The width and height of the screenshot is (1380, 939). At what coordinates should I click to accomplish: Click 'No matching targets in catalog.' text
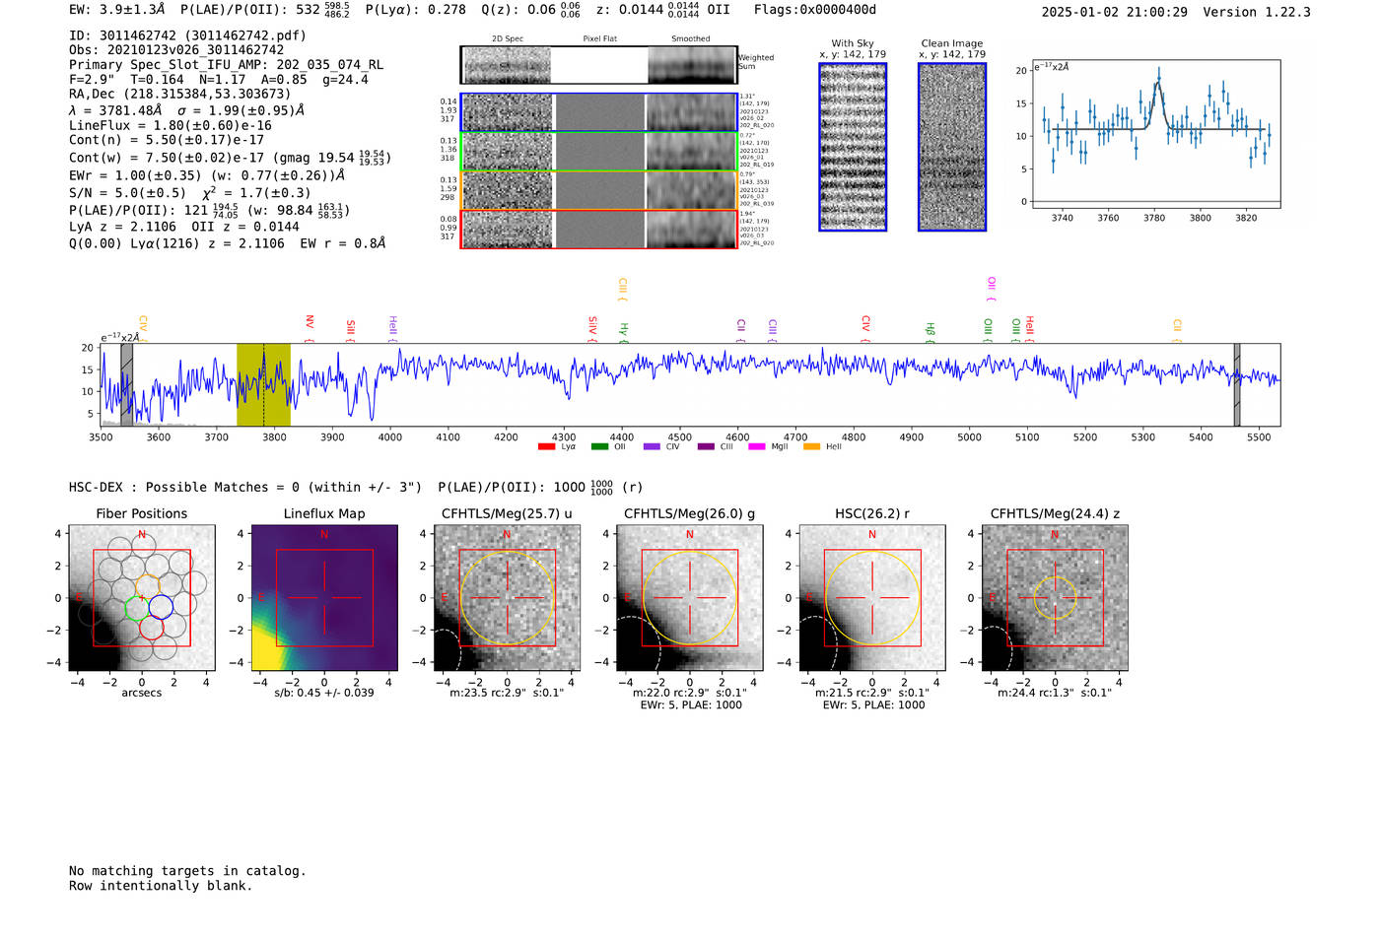[x=187, y=871]
